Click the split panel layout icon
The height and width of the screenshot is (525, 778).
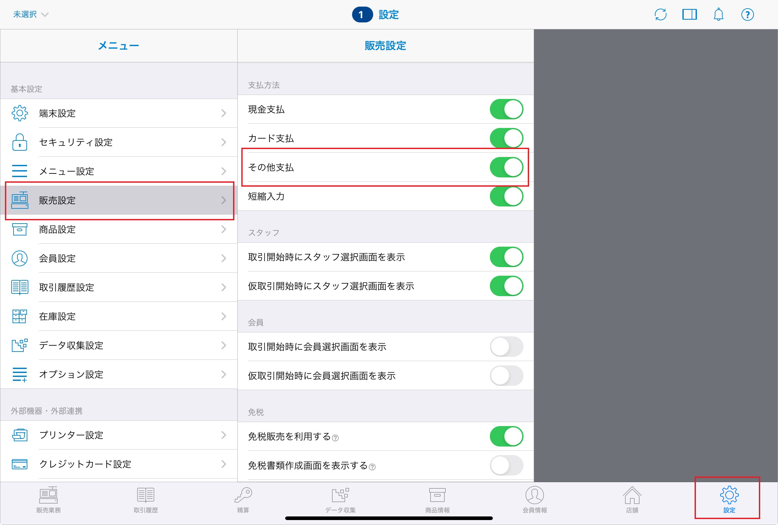[x=689, y=15]
